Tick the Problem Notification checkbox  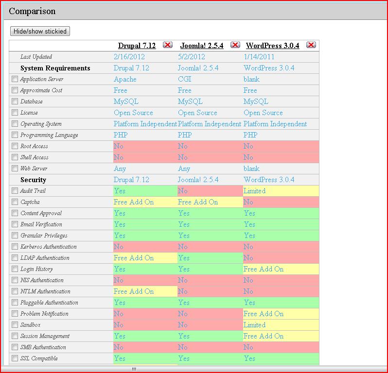click(15, 313)
